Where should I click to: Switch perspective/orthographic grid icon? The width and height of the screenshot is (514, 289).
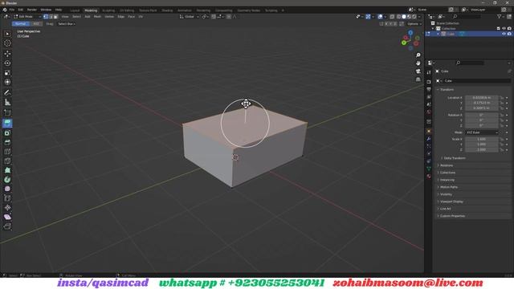418,79
